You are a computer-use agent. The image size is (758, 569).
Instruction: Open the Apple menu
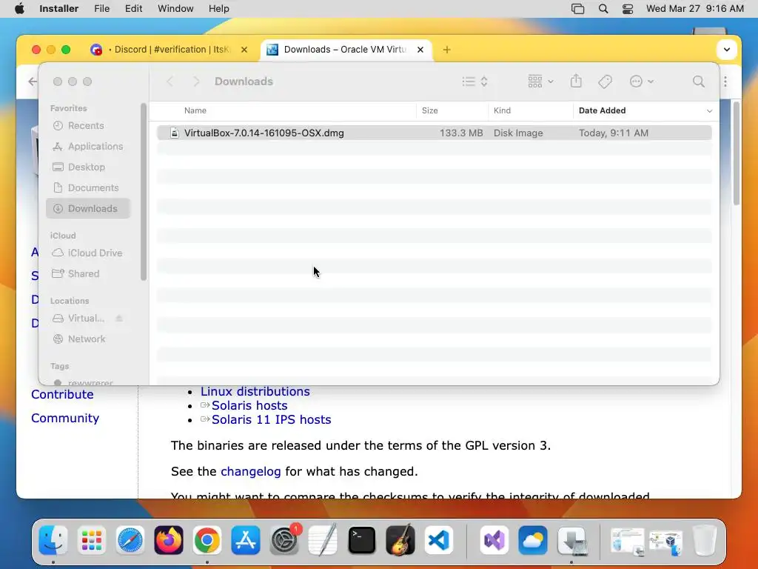pos(19,9)
